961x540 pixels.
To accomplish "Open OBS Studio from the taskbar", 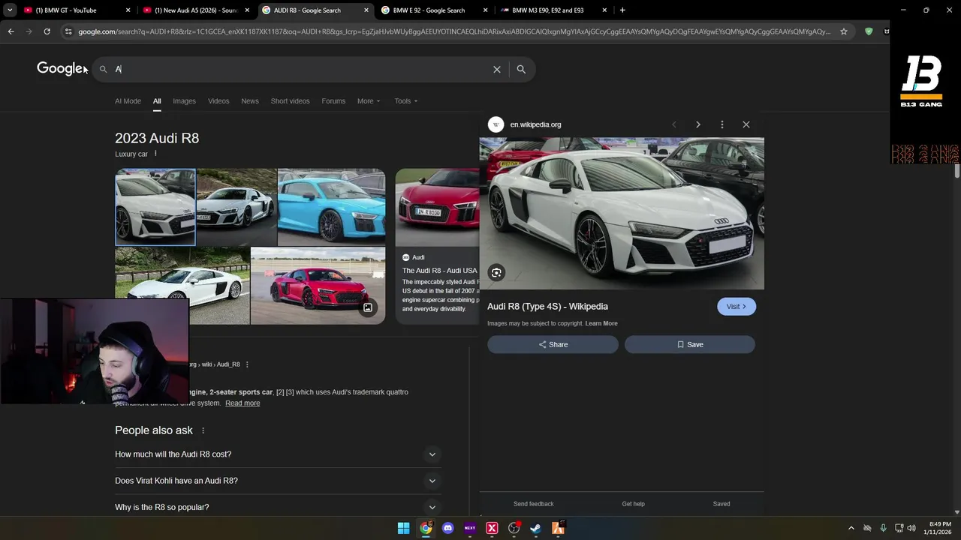I will coord(514,528).
